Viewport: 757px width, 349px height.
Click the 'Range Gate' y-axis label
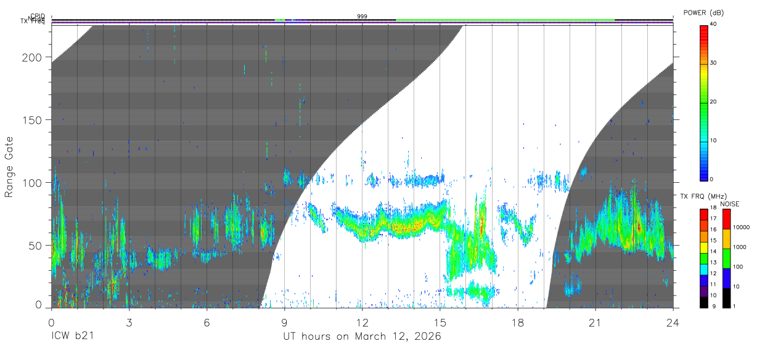tap(9, 167)
